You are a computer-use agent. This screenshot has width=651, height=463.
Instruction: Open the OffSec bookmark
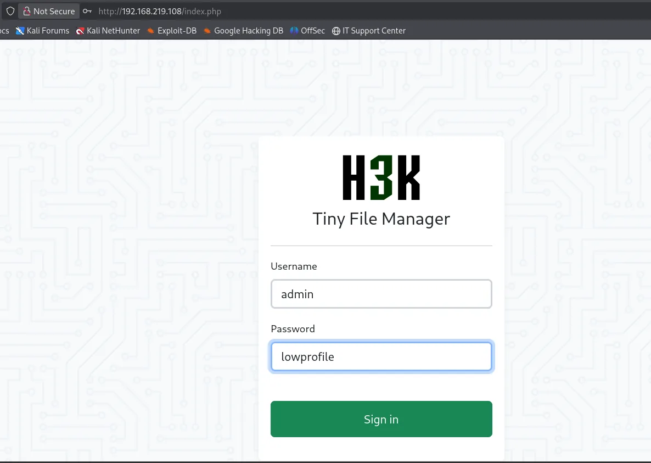[x=307, y=31]
